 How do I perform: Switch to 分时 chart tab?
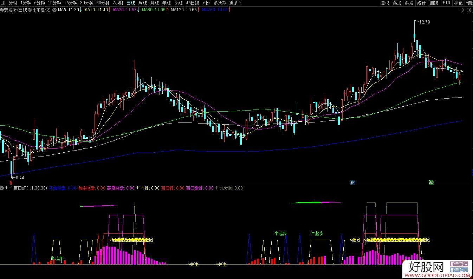click(13, 3)
